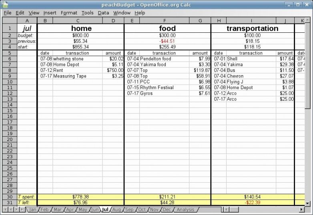Click the vertical scrollbar down arrow

point(307,203)
